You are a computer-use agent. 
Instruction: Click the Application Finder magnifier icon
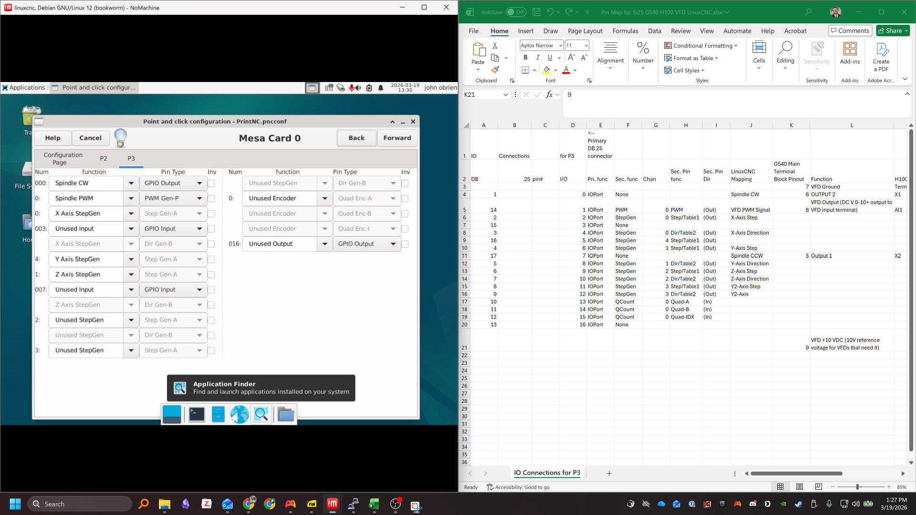(x=261, y=414)
